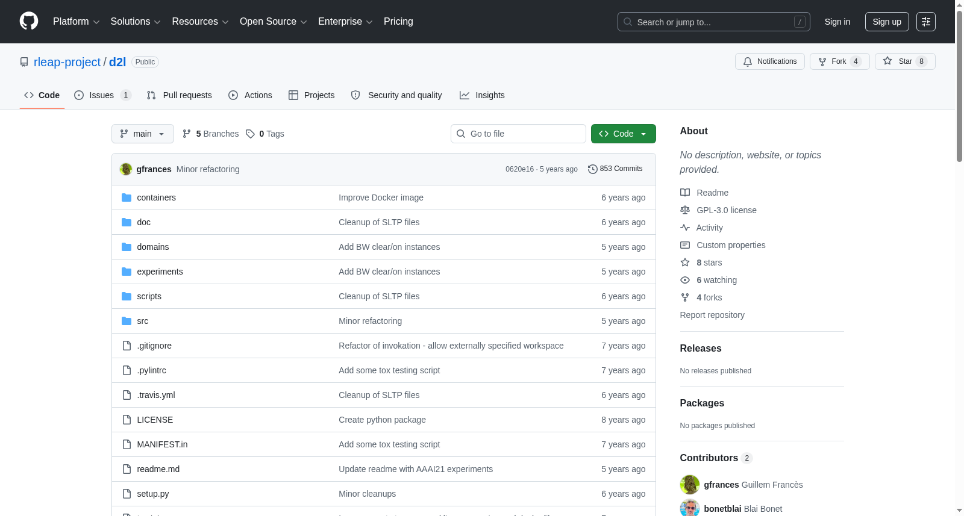Image resolution: width=964 pixels, height=516 pixels.
Task: Star the d2l repository
Action: coord(905,61)
